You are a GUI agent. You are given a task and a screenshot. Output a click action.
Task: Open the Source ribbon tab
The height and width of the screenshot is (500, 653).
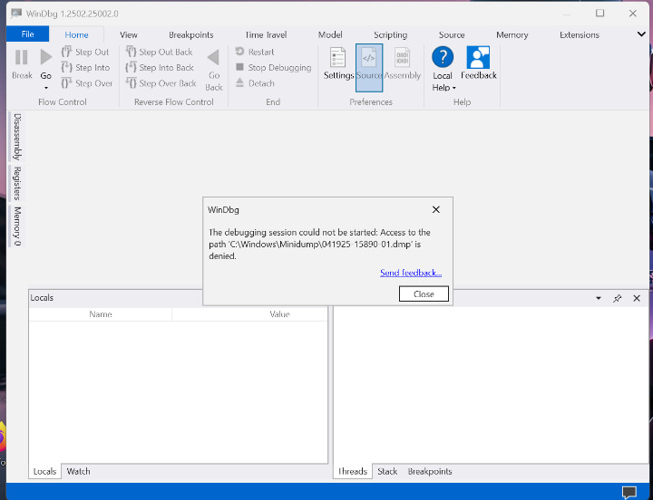click(x=452, y=35)
